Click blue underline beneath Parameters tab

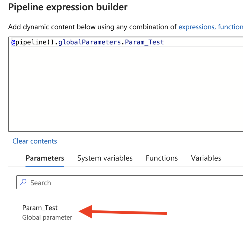point(45,167)
